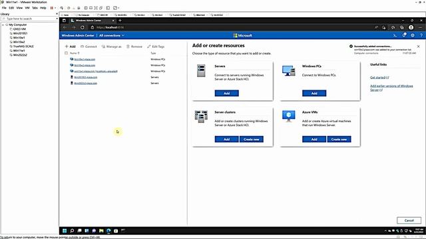This screenshot has width=426, height=239.
Task: Click the browser profile avatar icon
Action: pos(411,27)
